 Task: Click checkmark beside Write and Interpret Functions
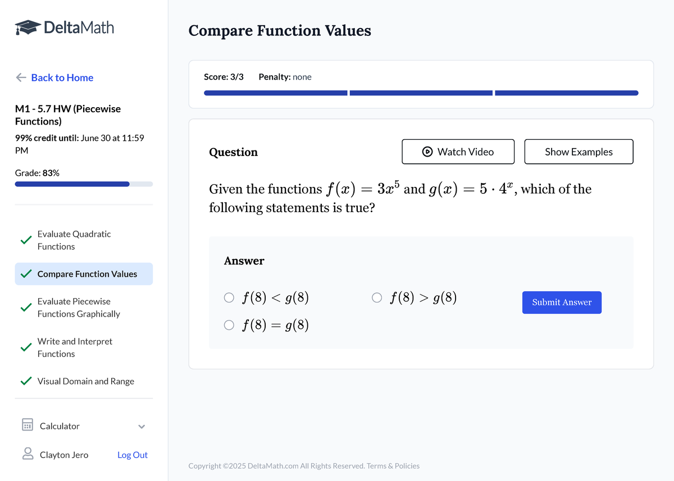coord(25,347)
